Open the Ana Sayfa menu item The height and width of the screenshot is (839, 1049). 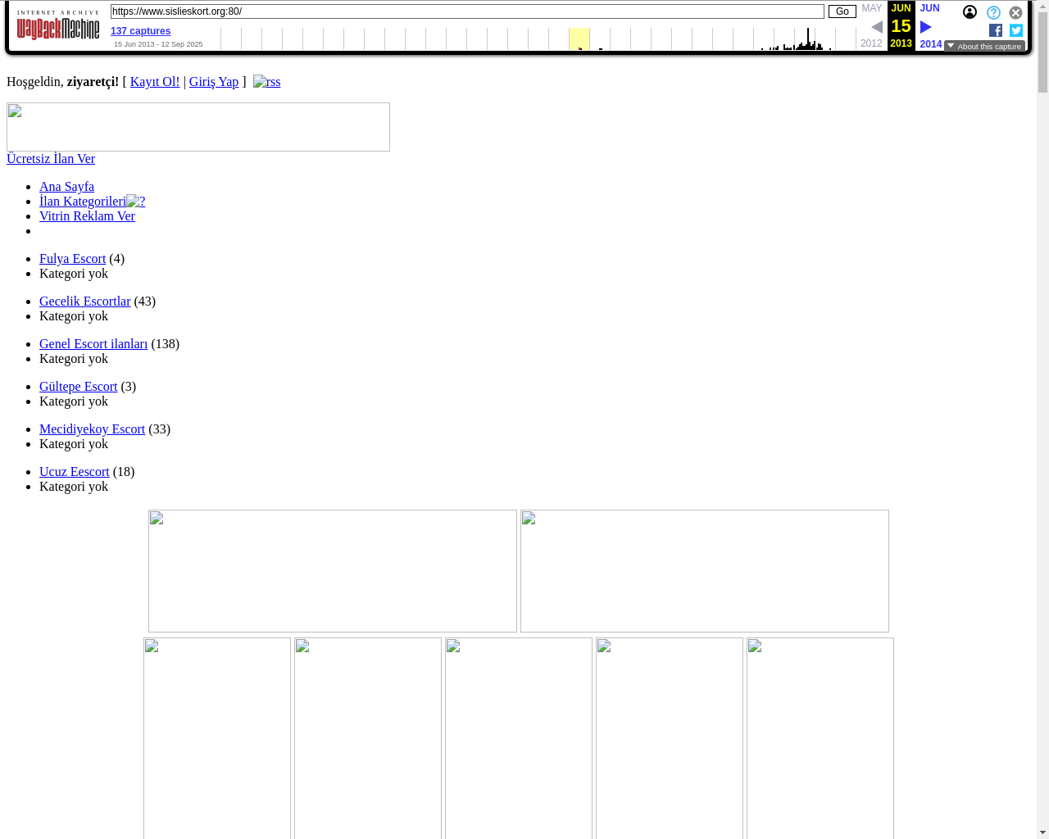coord(66,187)
